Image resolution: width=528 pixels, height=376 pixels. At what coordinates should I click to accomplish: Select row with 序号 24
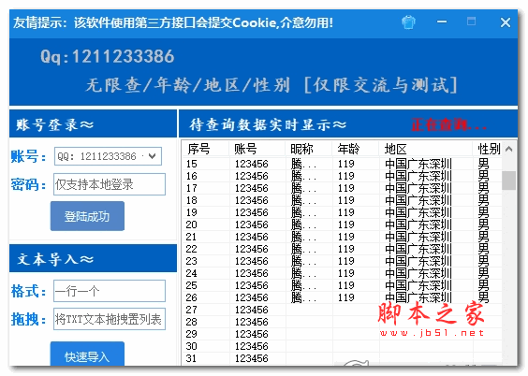click(x=342, y=273)
